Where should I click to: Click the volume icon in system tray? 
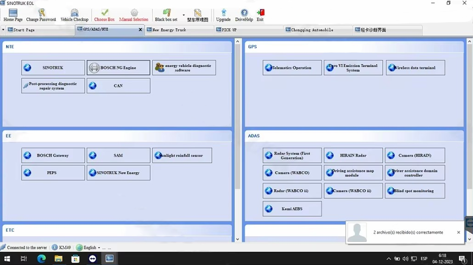(406, 259)
